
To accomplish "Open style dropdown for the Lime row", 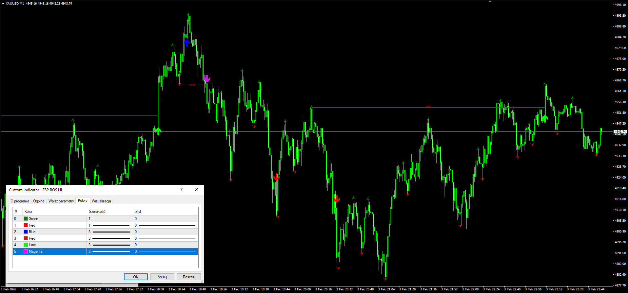I will coord(165,245).
